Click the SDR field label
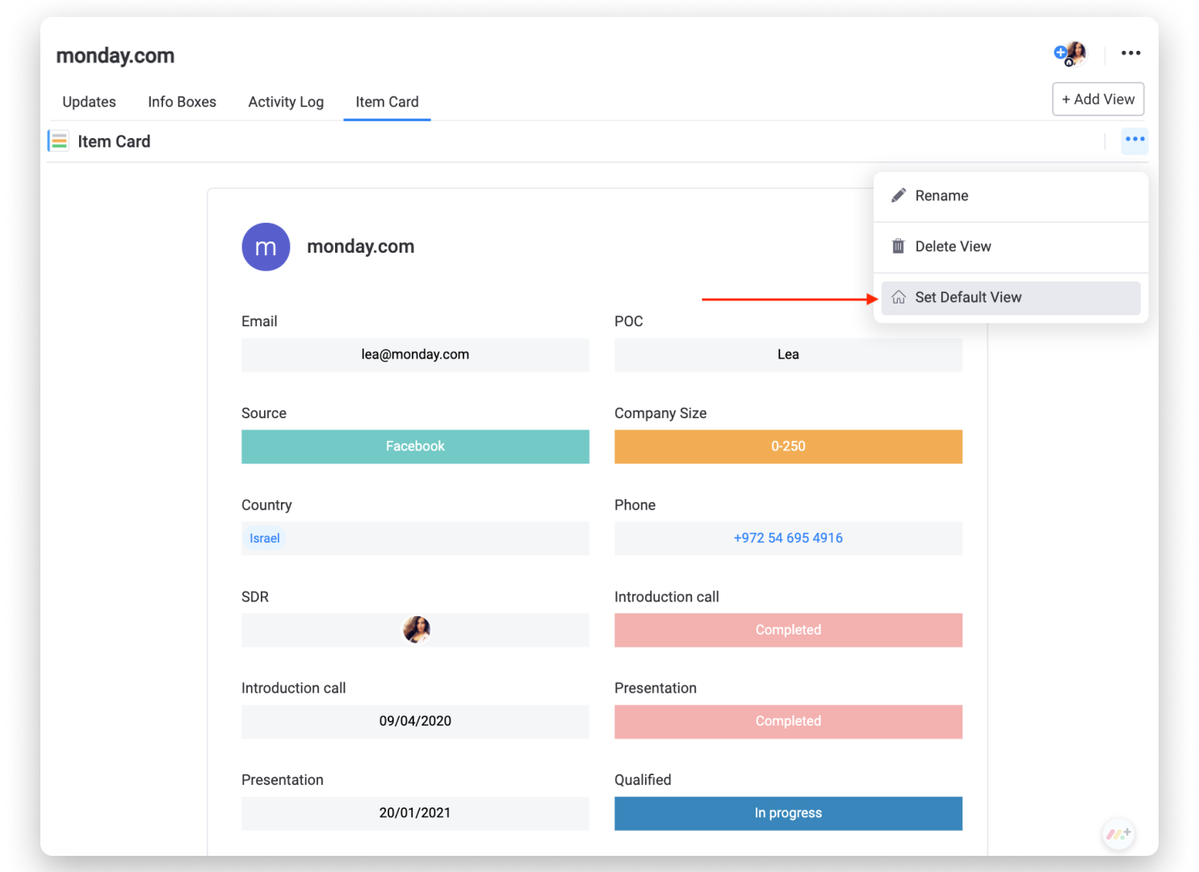 click(255, 597)
